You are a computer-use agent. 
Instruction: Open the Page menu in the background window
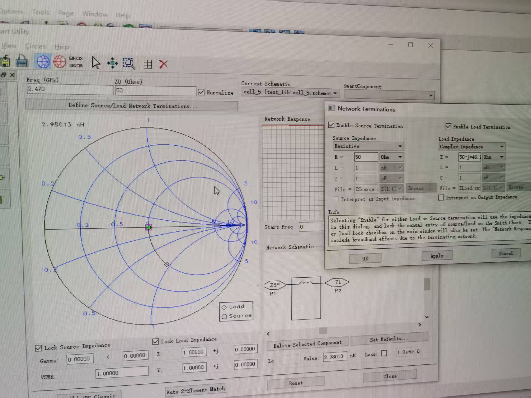[x=66, y=13]
